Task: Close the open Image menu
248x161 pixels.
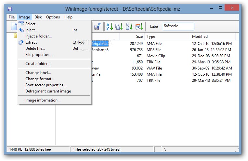Action: click(24, 17)
